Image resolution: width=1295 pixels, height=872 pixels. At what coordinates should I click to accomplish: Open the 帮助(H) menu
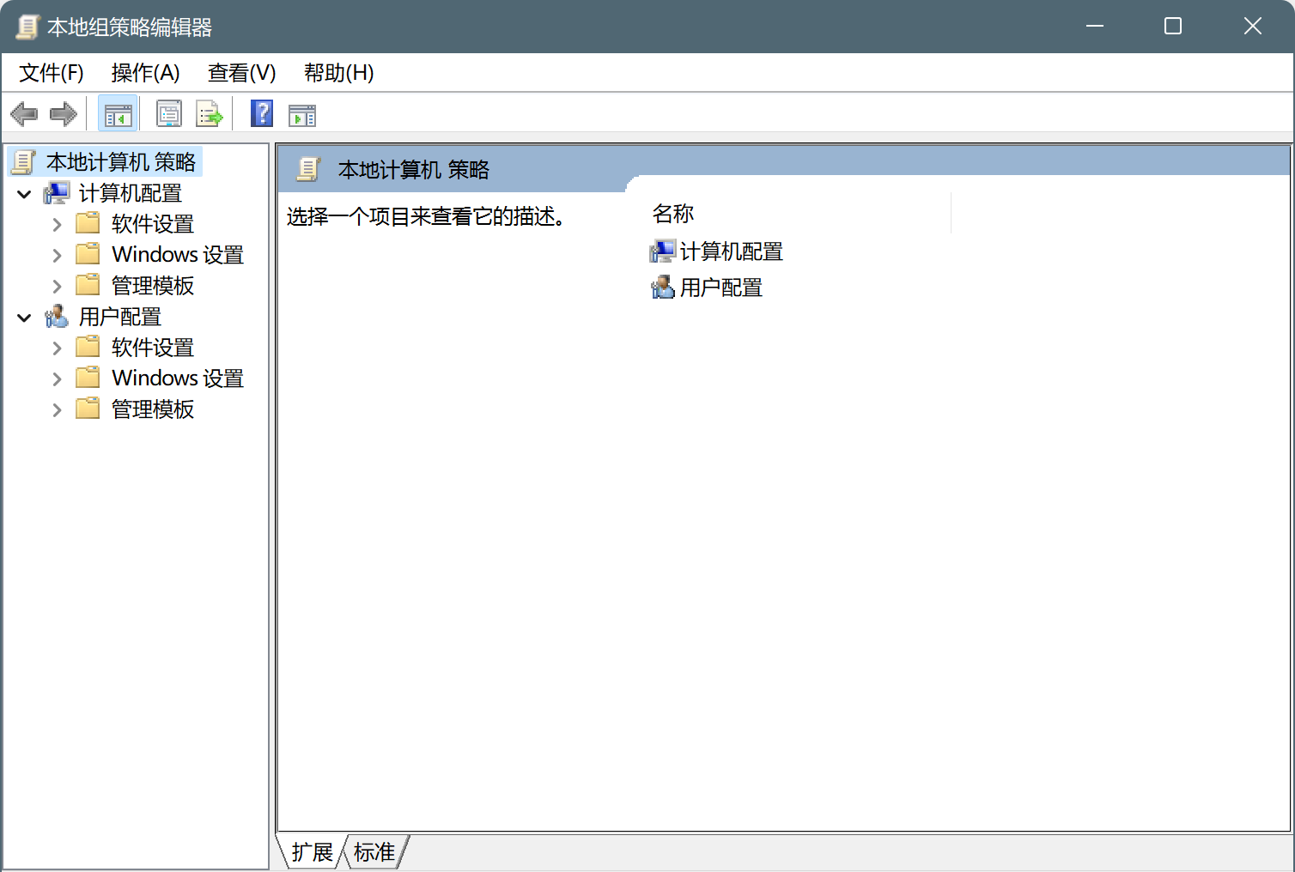[339, 73]
